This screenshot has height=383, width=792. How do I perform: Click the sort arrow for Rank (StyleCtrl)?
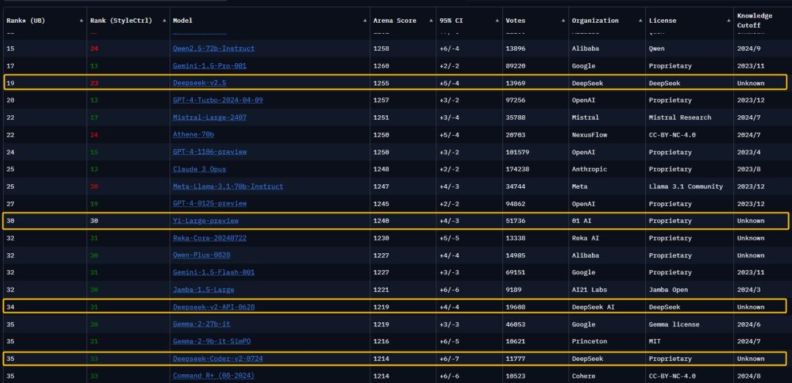tap(165, 21)
